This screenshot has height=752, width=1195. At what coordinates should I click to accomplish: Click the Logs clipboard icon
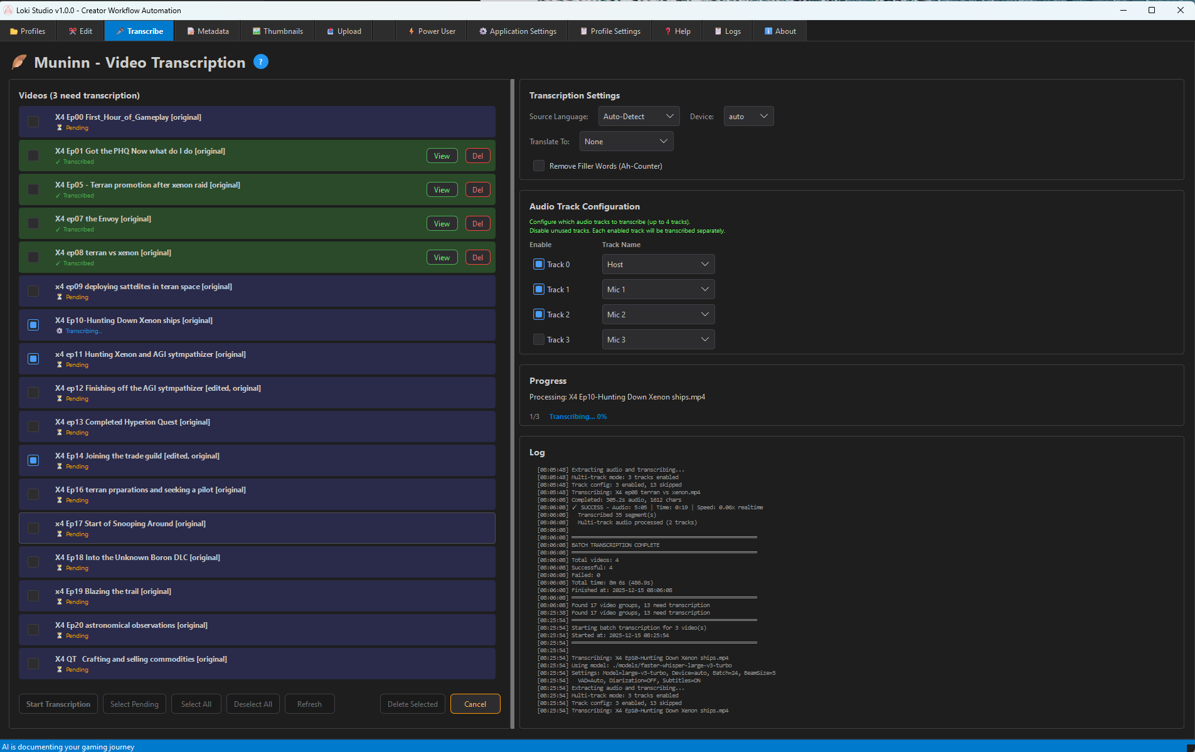point(718,31)
